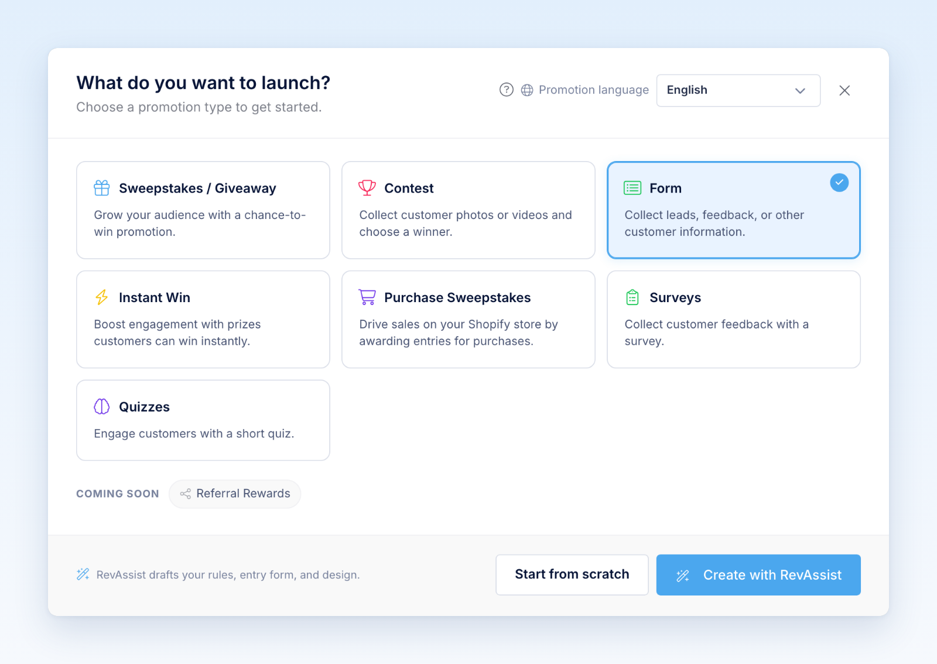Screen dimensions: 937x664
Task: Click the COMING SOON label
Action: 118,494
